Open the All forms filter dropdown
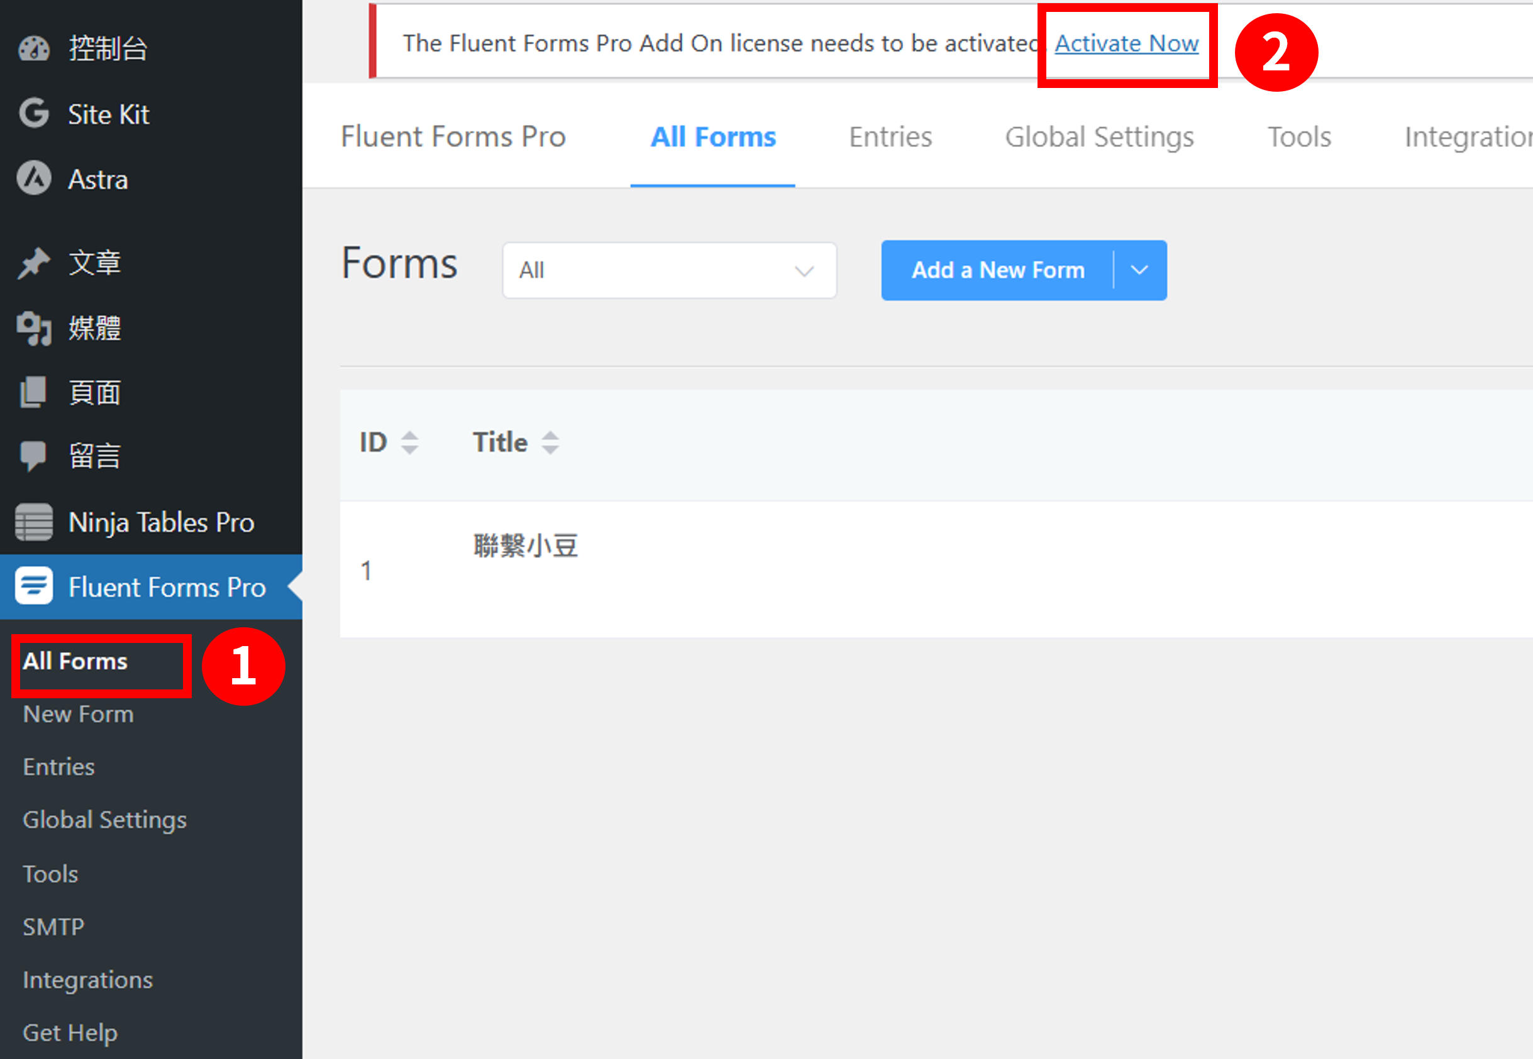 click(x=669, y=270)
